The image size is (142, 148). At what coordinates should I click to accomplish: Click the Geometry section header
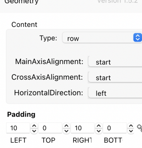[21, 2]
